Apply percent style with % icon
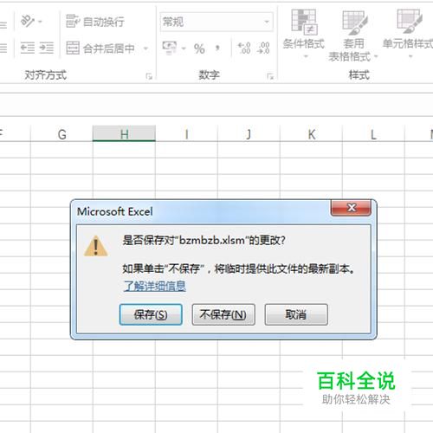Image resolution: width=433 pixels, height=433 pixels. click(199, 48)
